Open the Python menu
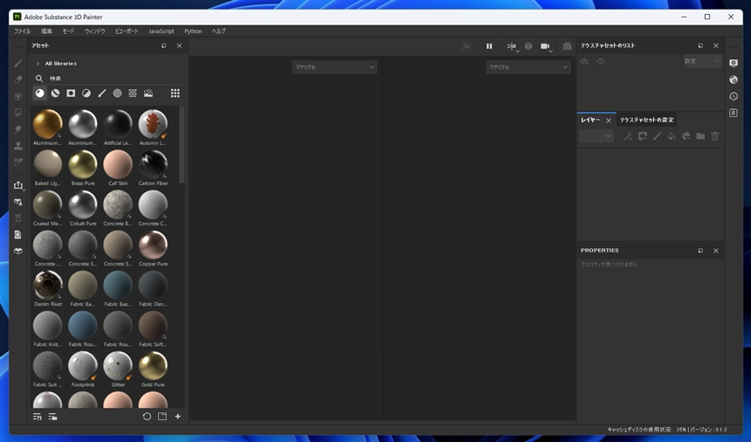The height and width of the screenshot is (442, 751). [193, 31]
